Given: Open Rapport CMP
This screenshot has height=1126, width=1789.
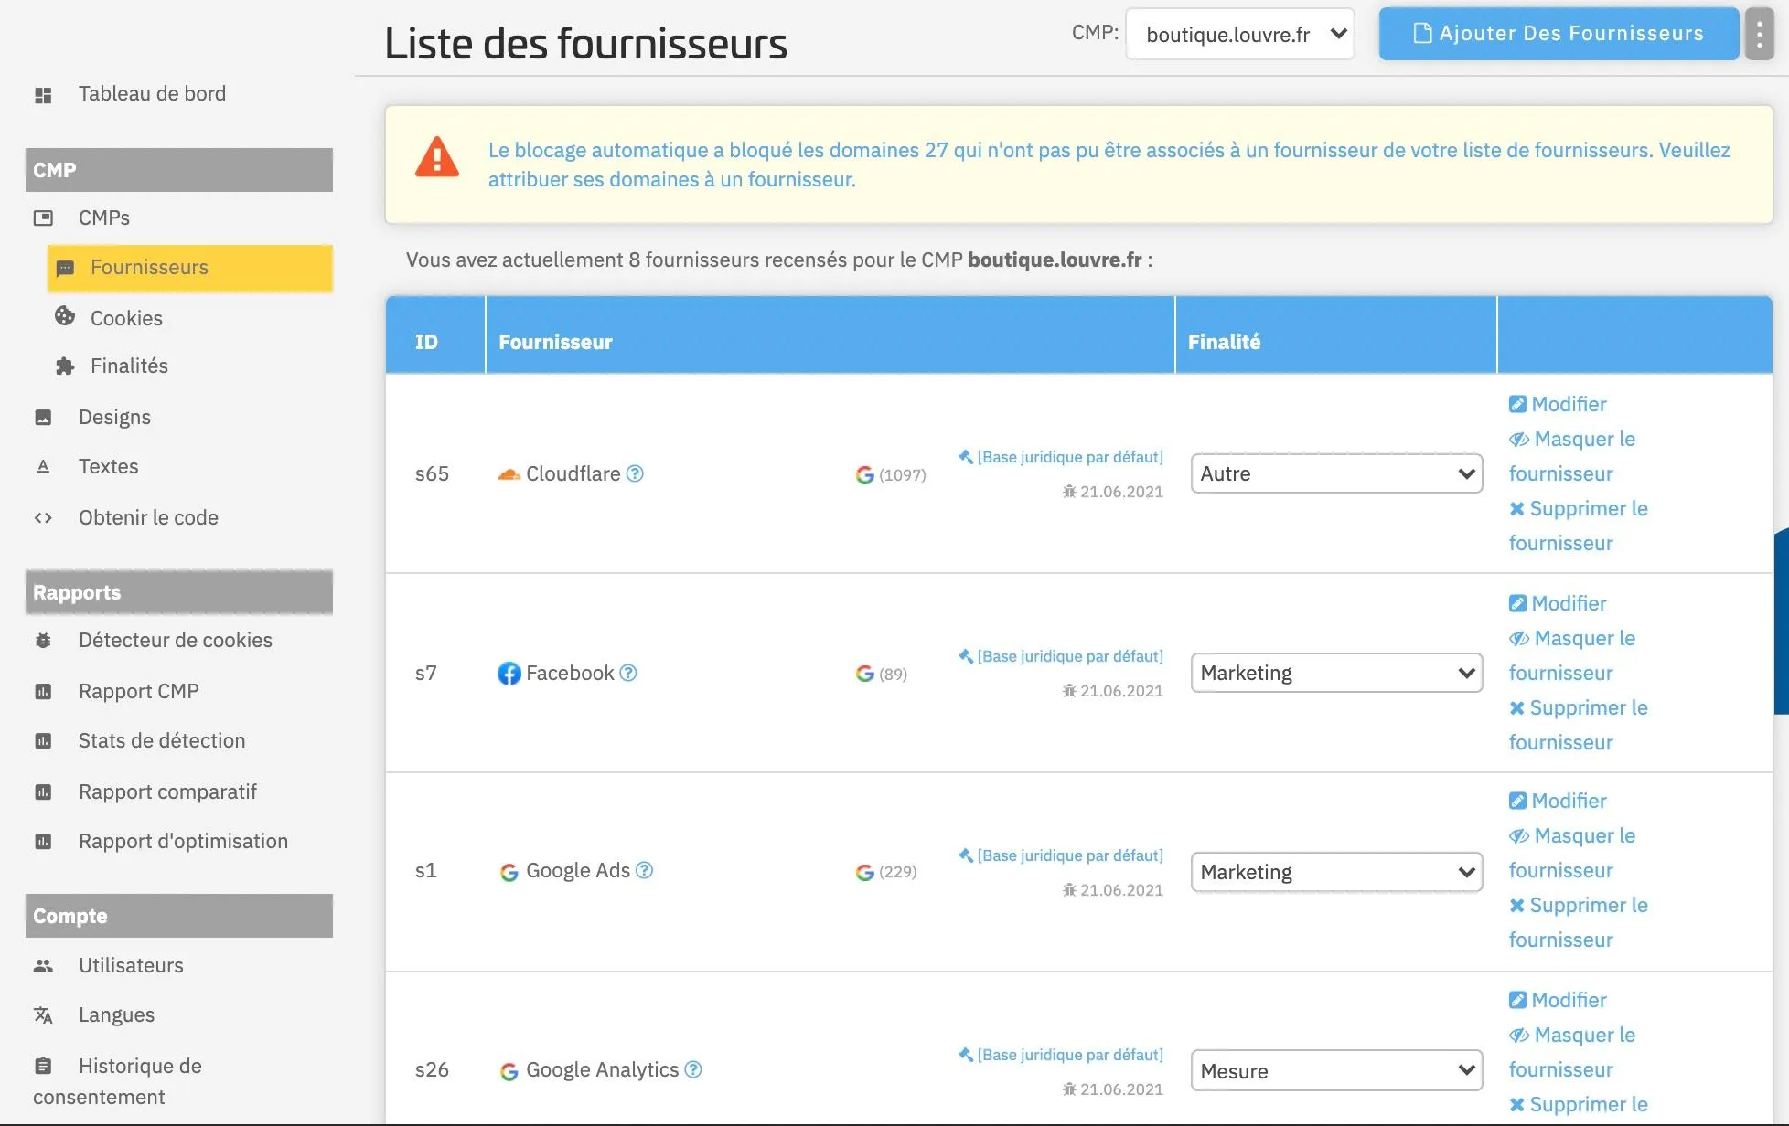Looking at the screenshot, I should [138, 691].
